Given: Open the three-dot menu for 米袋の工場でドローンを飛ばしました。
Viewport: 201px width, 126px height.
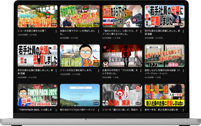Looking at the screenshot, I should coord(98,31).
